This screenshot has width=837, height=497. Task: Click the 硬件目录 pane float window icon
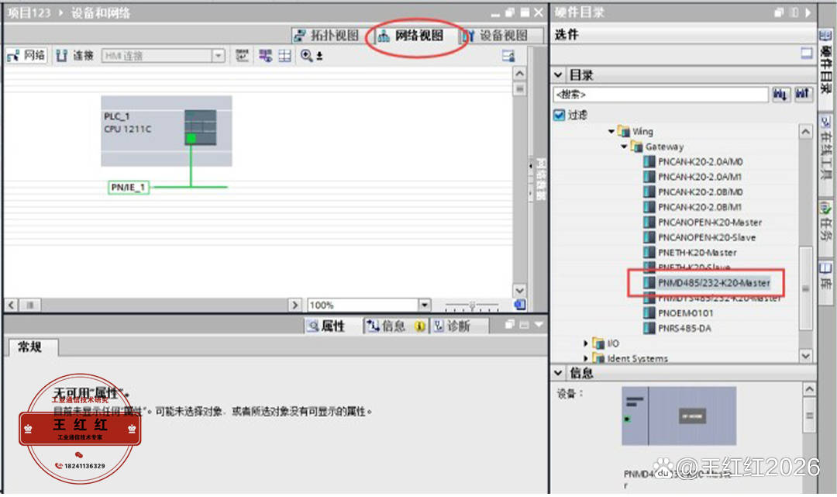pyautogui.click(x=779, y=12)
